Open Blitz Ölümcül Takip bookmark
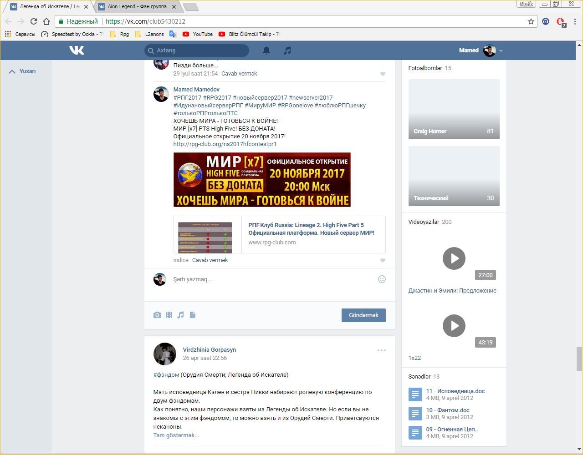 coord(249,34)
